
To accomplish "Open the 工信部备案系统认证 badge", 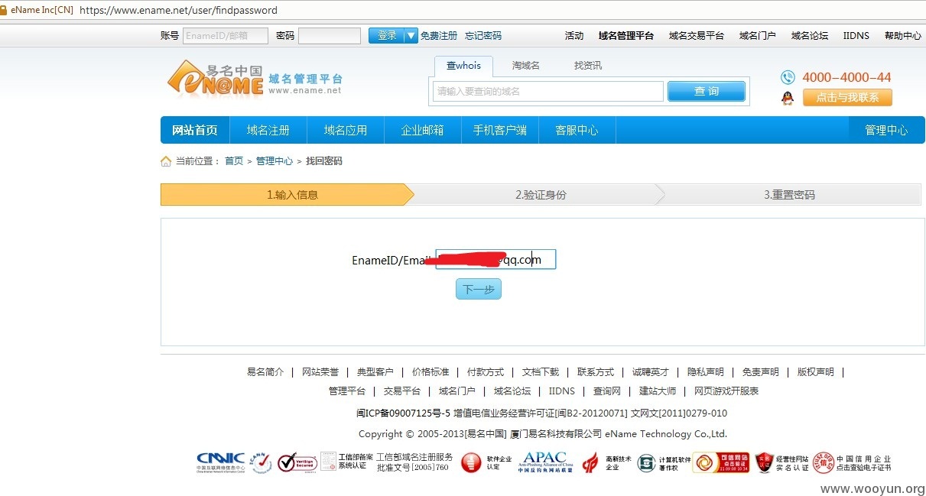I will pos(346,461).
